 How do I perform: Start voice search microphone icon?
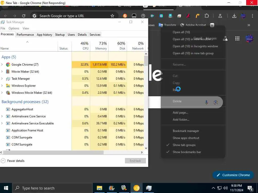(207, 102)
